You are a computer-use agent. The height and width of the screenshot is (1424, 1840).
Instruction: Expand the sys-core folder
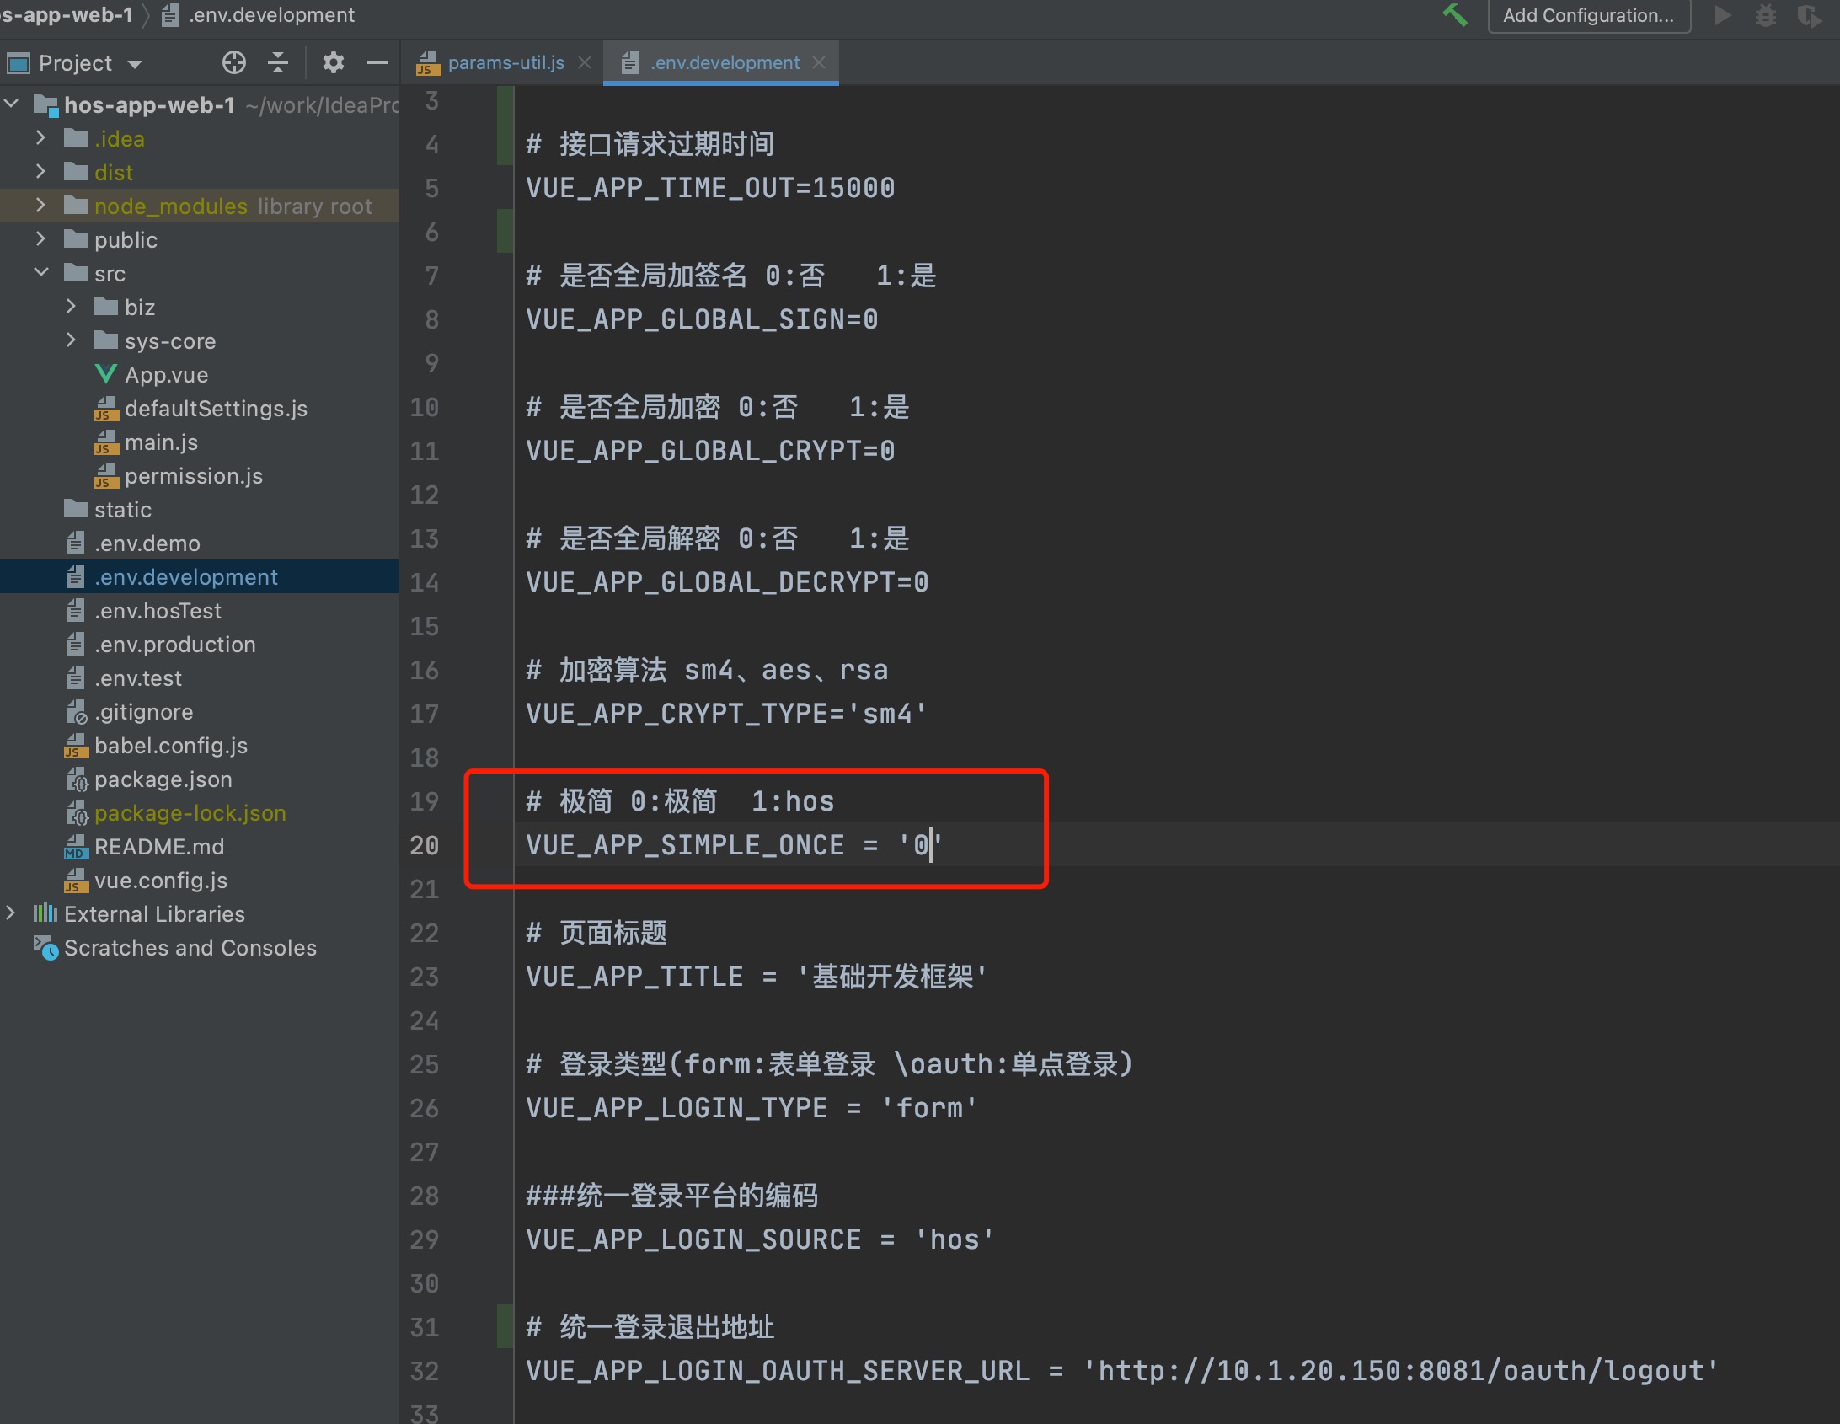click(71, 340)
